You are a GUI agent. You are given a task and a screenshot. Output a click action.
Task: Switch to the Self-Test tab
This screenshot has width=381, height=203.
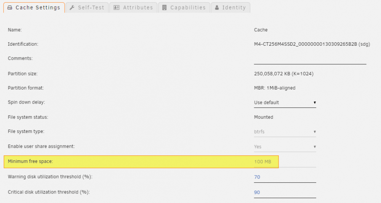(x=87, y=8)
